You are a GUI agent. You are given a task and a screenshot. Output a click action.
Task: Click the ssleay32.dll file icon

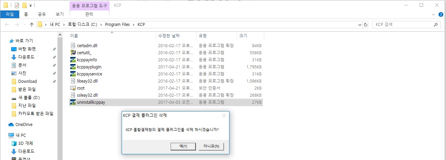click(73, 95)
